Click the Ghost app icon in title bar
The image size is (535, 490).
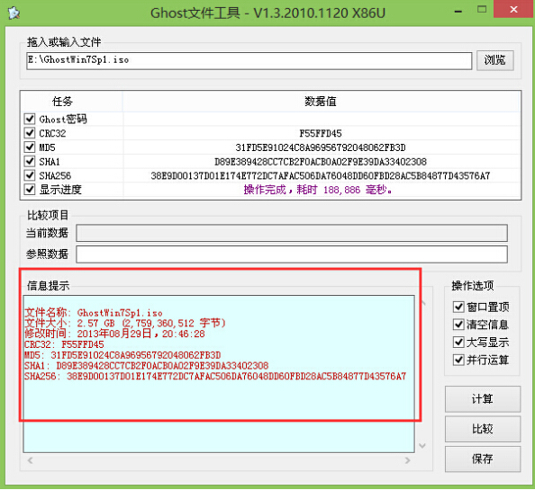[x=14, y=13]
